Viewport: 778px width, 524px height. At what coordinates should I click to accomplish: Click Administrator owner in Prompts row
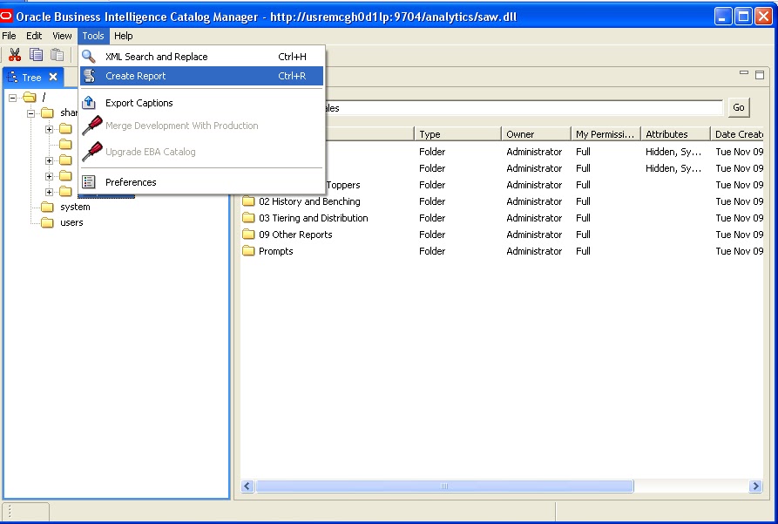click(534, 251)
